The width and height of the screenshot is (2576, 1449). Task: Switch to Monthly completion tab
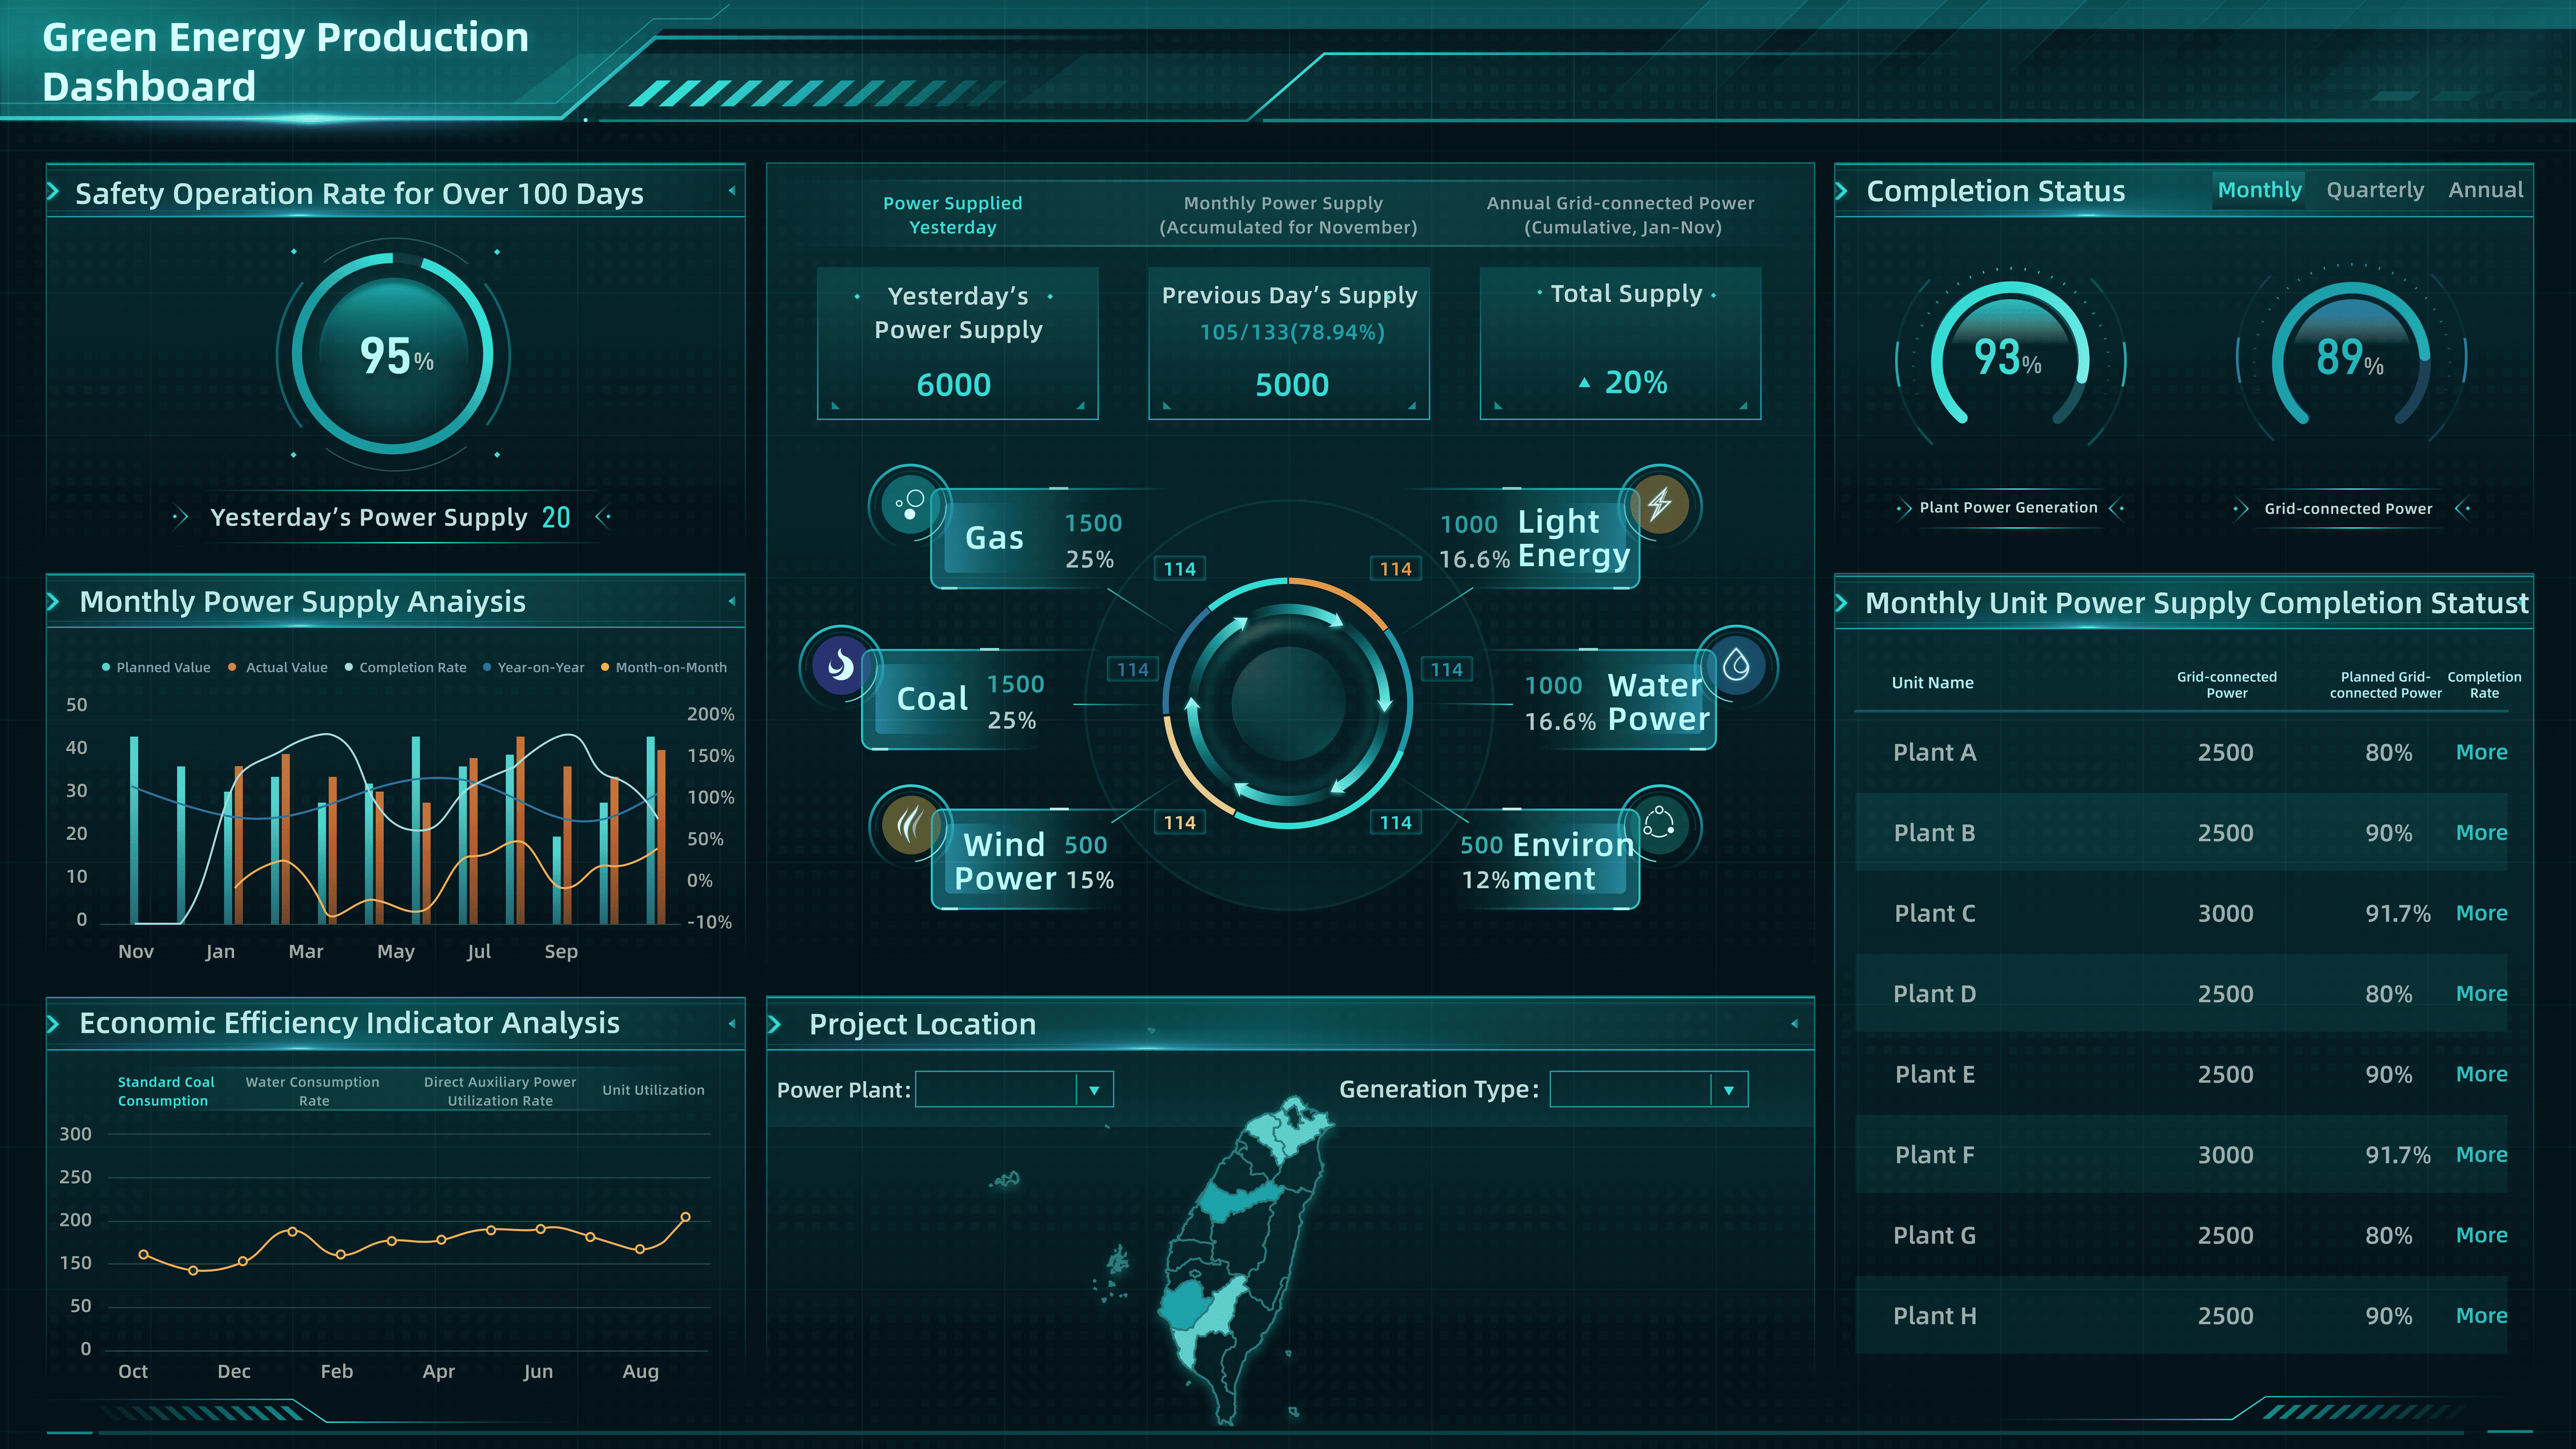coord(2259,190)
